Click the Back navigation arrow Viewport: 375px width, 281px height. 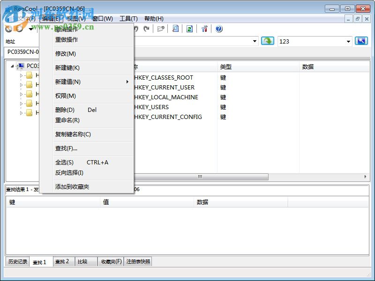tap(8, 29)
